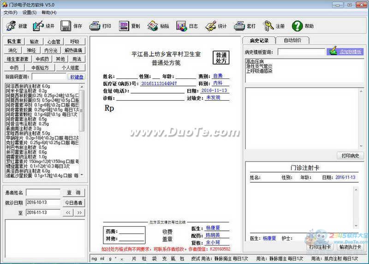Open the 统计 statistics icon

211,26
